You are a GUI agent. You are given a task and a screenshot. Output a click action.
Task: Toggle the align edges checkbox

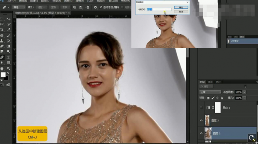[122, 7]
